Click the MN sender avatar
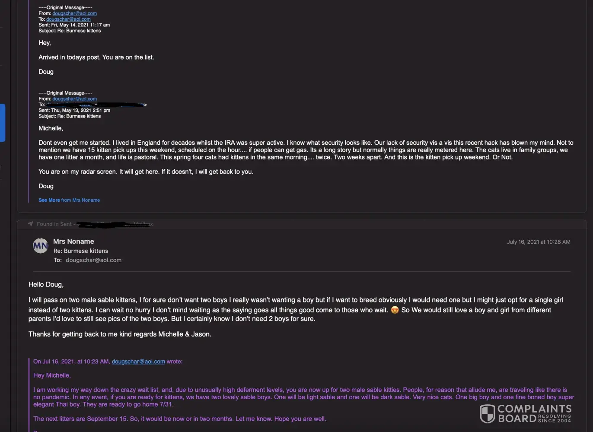This screenshot has height=432, width=593. point(41,246)
